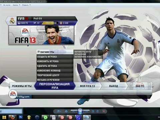Open the green @ mail agent taskbar icon
Viewport: 160px width, 120px height.
[45, 117]
